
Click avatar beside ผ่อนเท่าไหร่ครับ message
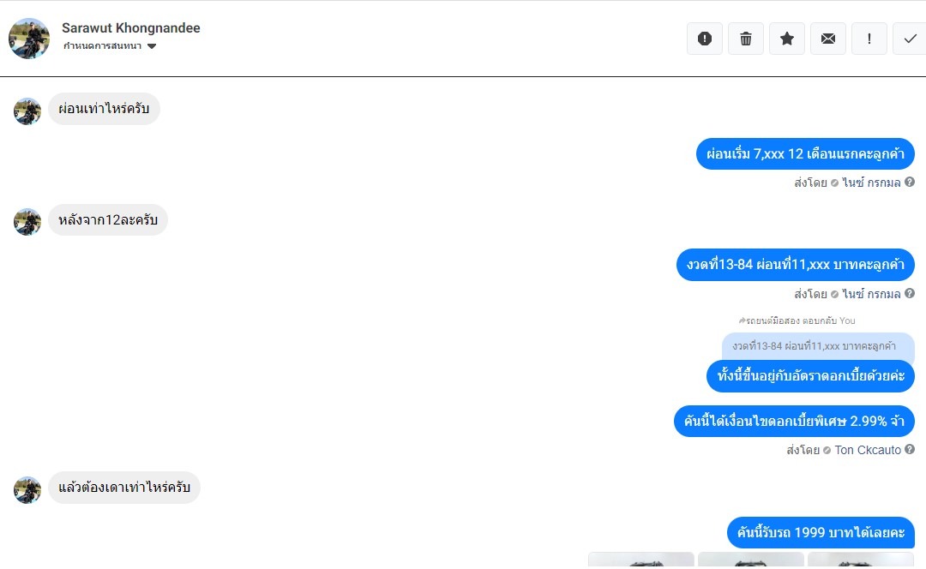(x=27, y=111)
